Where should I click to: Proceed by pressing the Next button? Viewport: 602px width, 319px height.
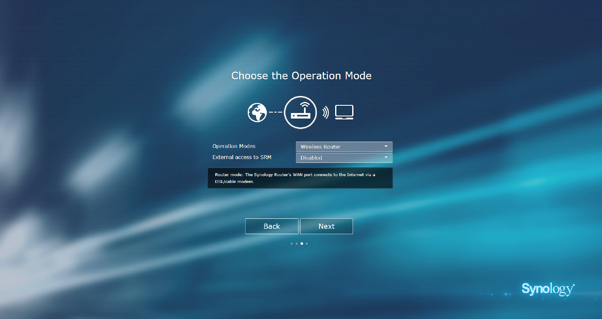tap(327, 226)
